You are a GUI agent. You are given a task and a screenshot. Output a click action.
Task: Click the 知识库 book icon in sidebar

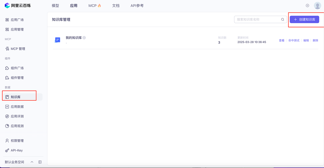7,97
